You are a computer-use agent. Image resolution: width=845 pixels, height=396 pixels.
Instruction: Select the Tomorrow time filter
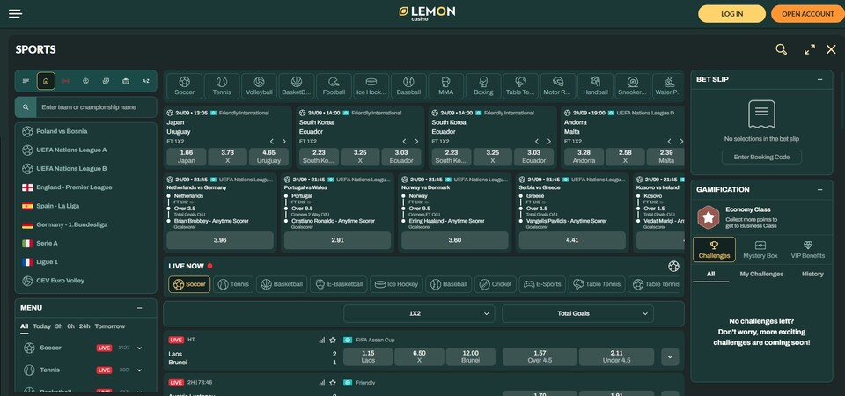pyautogui.click(x=109, y=326)
